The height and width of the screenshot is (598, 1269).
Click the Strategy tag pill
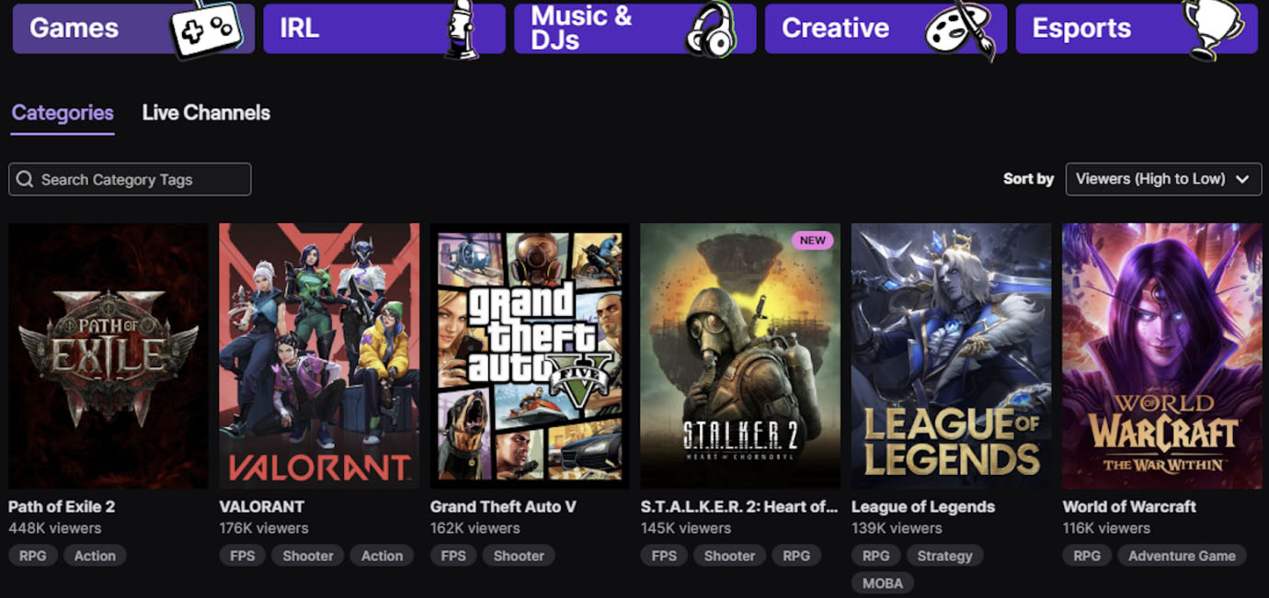pyautogui.click(x=944, y=556)
